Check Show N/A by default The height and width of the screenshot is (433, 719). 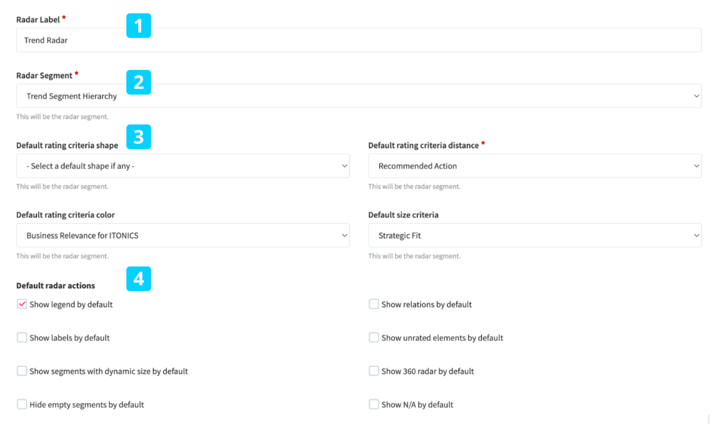[374, 404]
